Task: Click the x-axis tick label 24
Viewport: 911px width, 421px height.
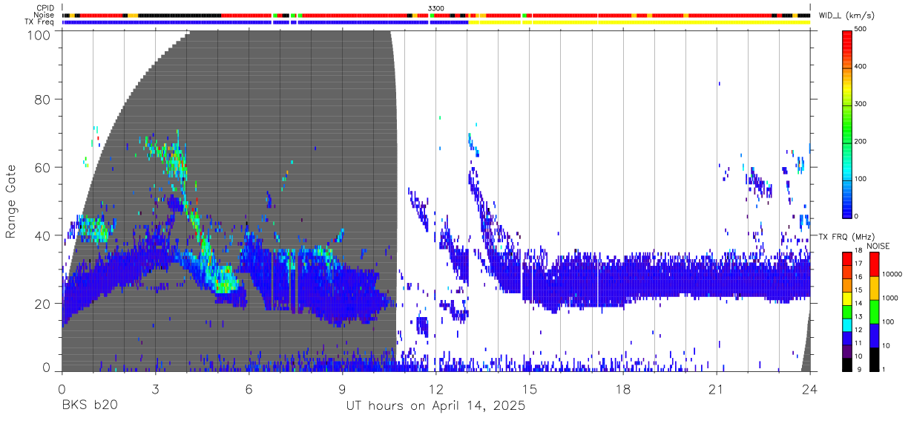Action: (x=810, y=388)
